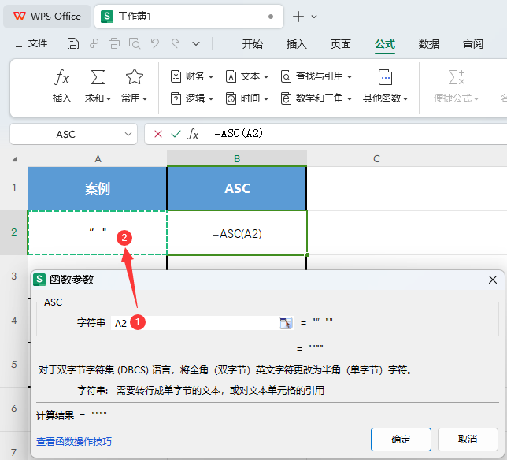Click the undo arrow icon

(155, 43)
